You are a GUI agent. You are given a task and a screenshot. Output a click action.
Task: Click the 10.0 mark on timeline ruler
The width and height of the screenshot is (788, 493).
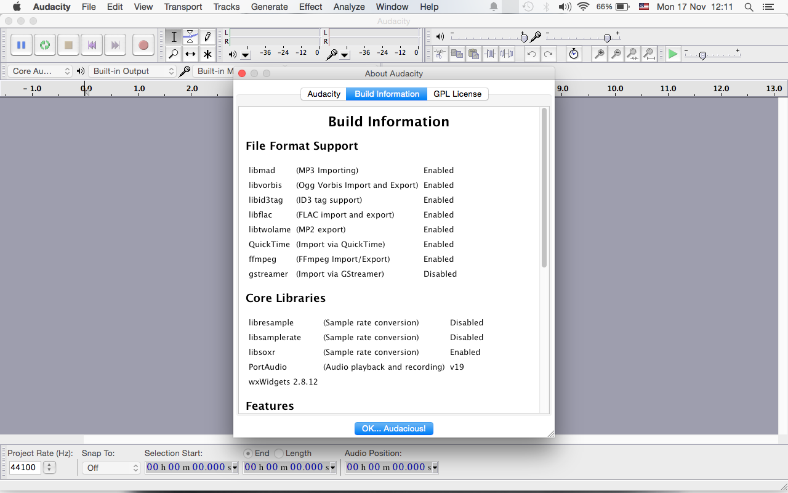tap(615, 89)
